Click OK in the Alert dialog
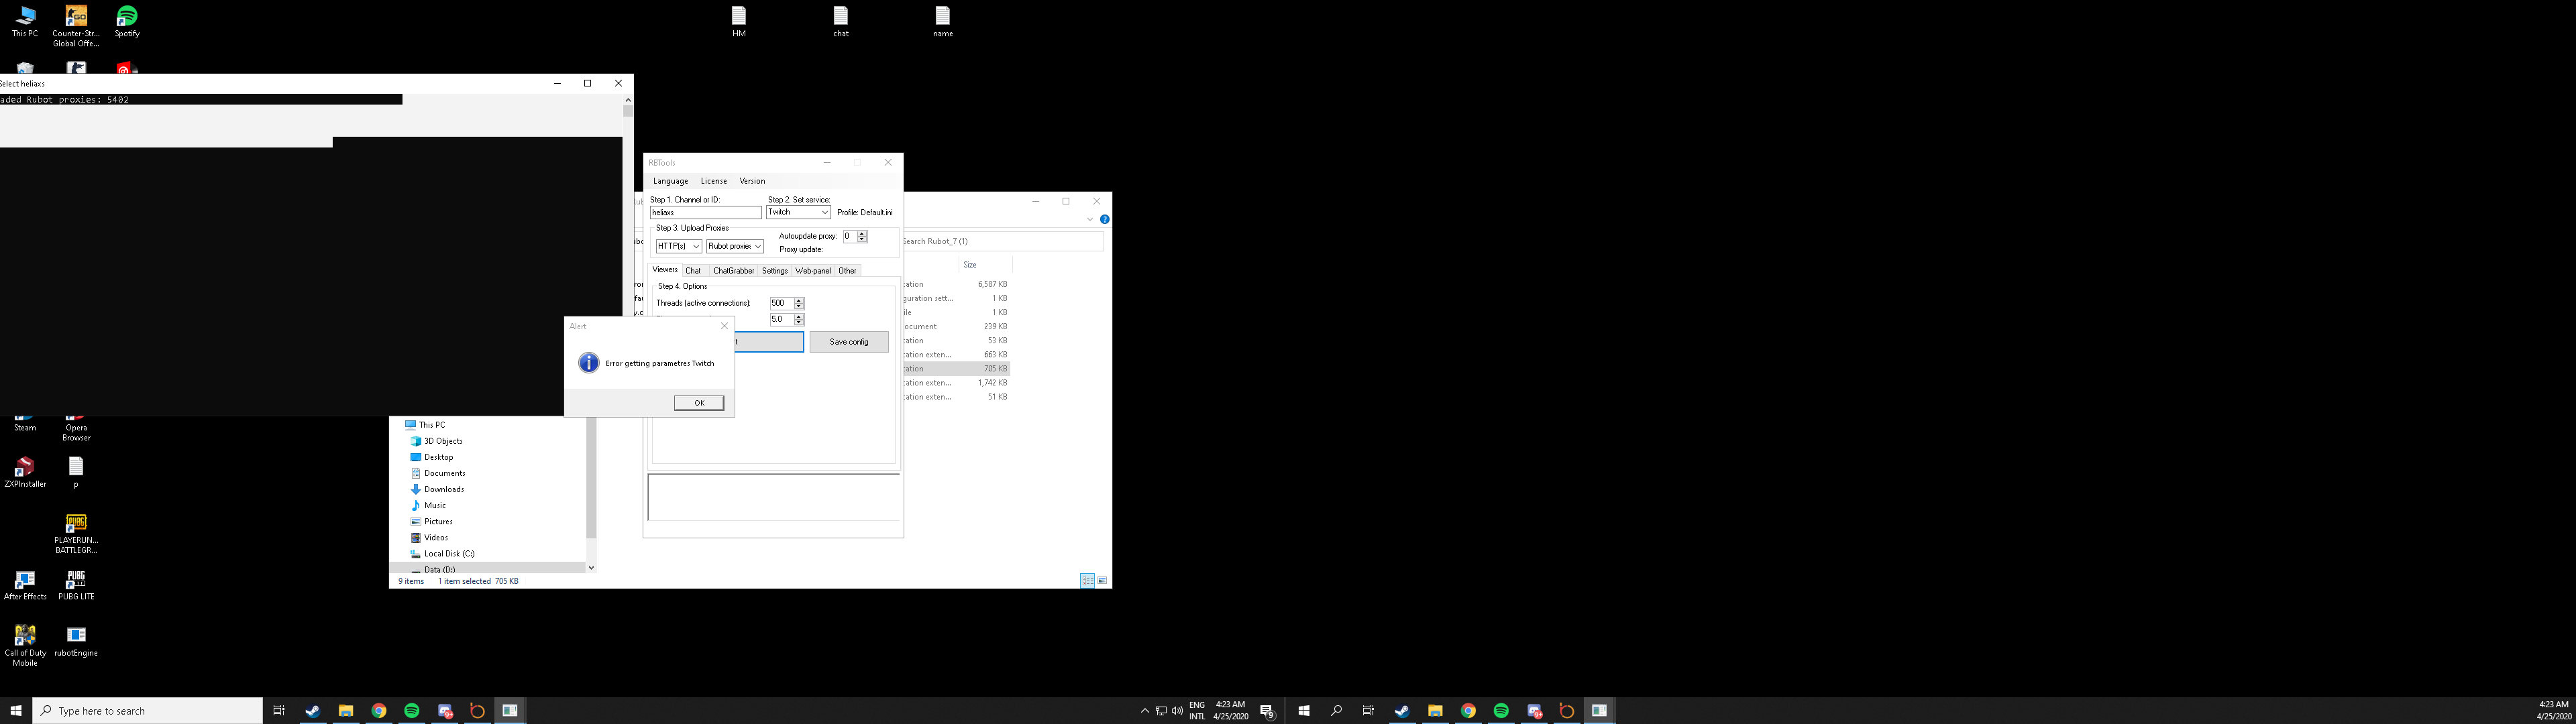Image resolution: width=2576 pixels, height=724 pixels. [698, 403]
